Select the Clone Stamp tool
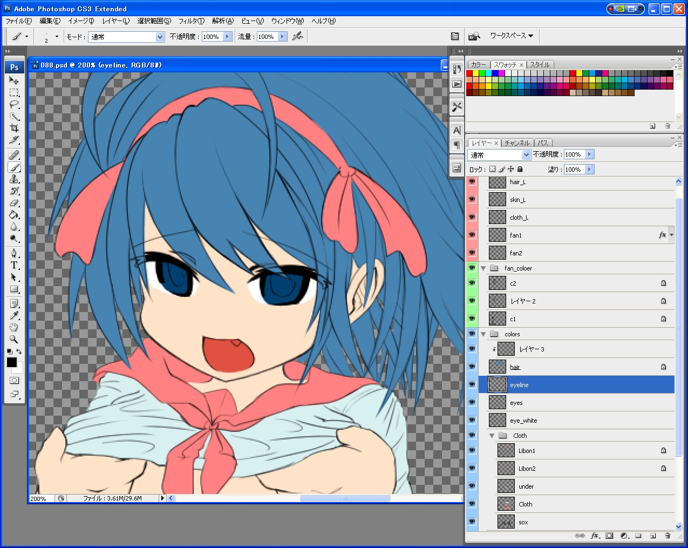 click(14, 179)
